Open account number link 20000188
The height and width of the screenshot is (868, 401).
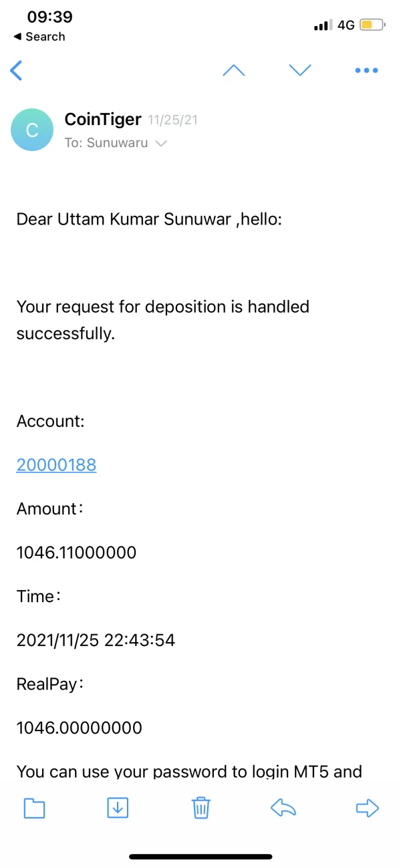[x=56, y=465]
